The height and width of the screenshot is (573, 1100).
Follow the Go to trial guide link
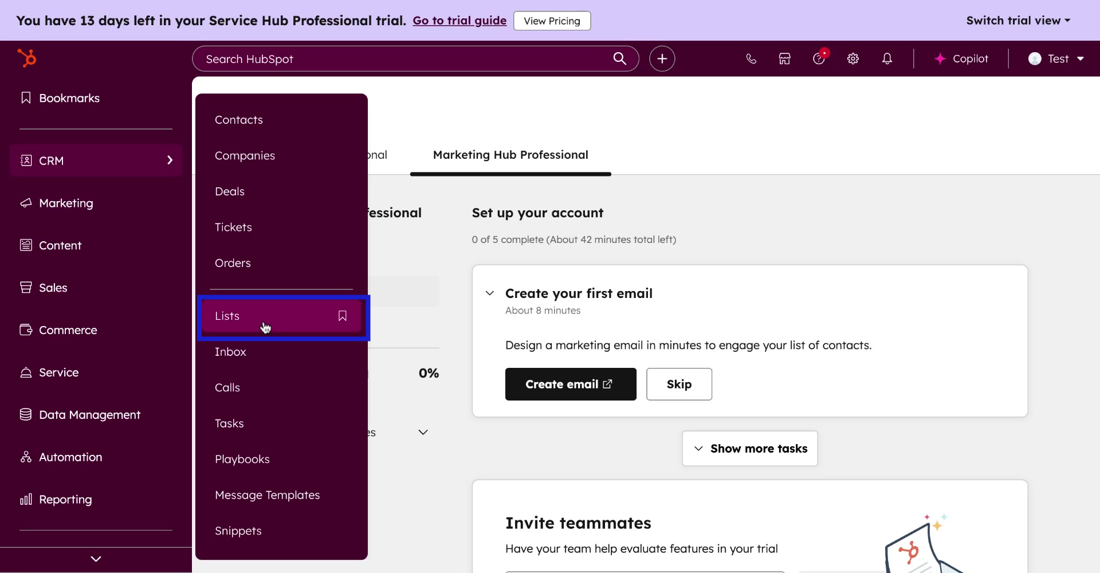pos(459,21)
